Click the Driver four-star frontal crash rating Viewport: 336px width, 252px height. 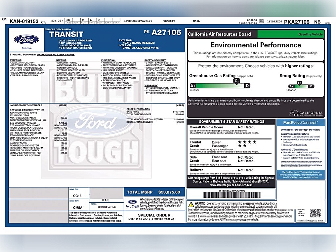click(x=247, y=142)
